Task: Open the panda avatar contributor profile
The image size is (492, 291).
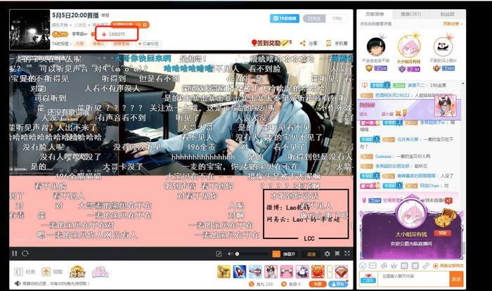Action: coord(443,47)
